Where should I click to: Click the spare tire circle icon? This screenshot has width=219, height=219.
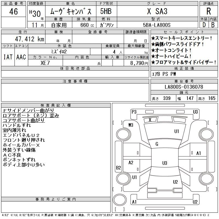[120, 199]
